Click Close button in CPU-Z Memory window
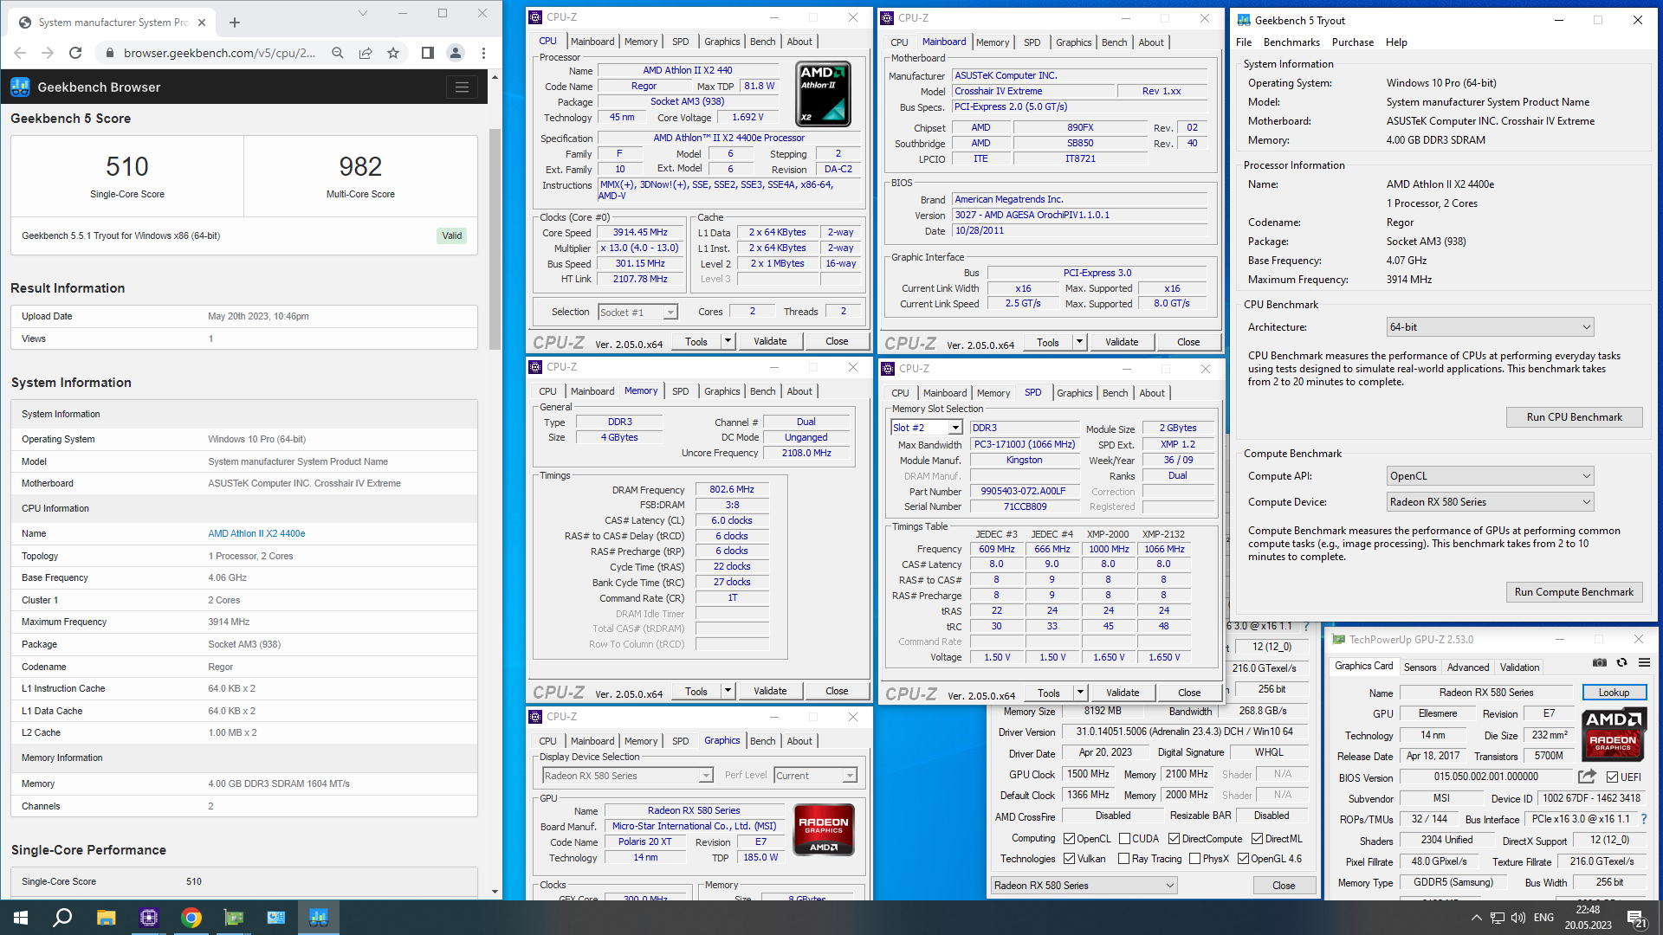The height and width of the screenshot is (935, 1663). point(837,691)
